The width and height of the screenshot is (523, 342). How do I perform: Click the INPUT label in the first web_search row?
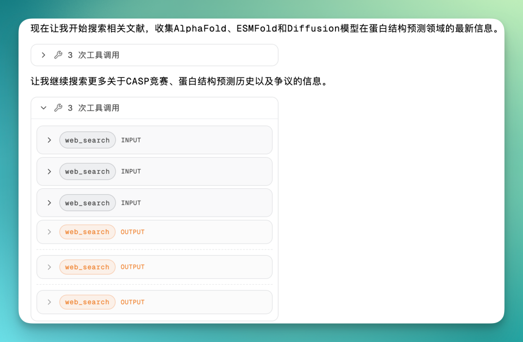click(x=131, y=140)
